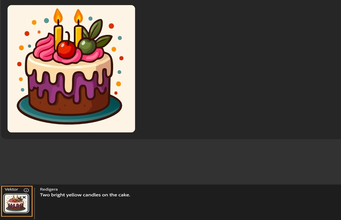The image size is (341, 220).
Task: Click the right yellow candle's flame
Action: (78, 16)
